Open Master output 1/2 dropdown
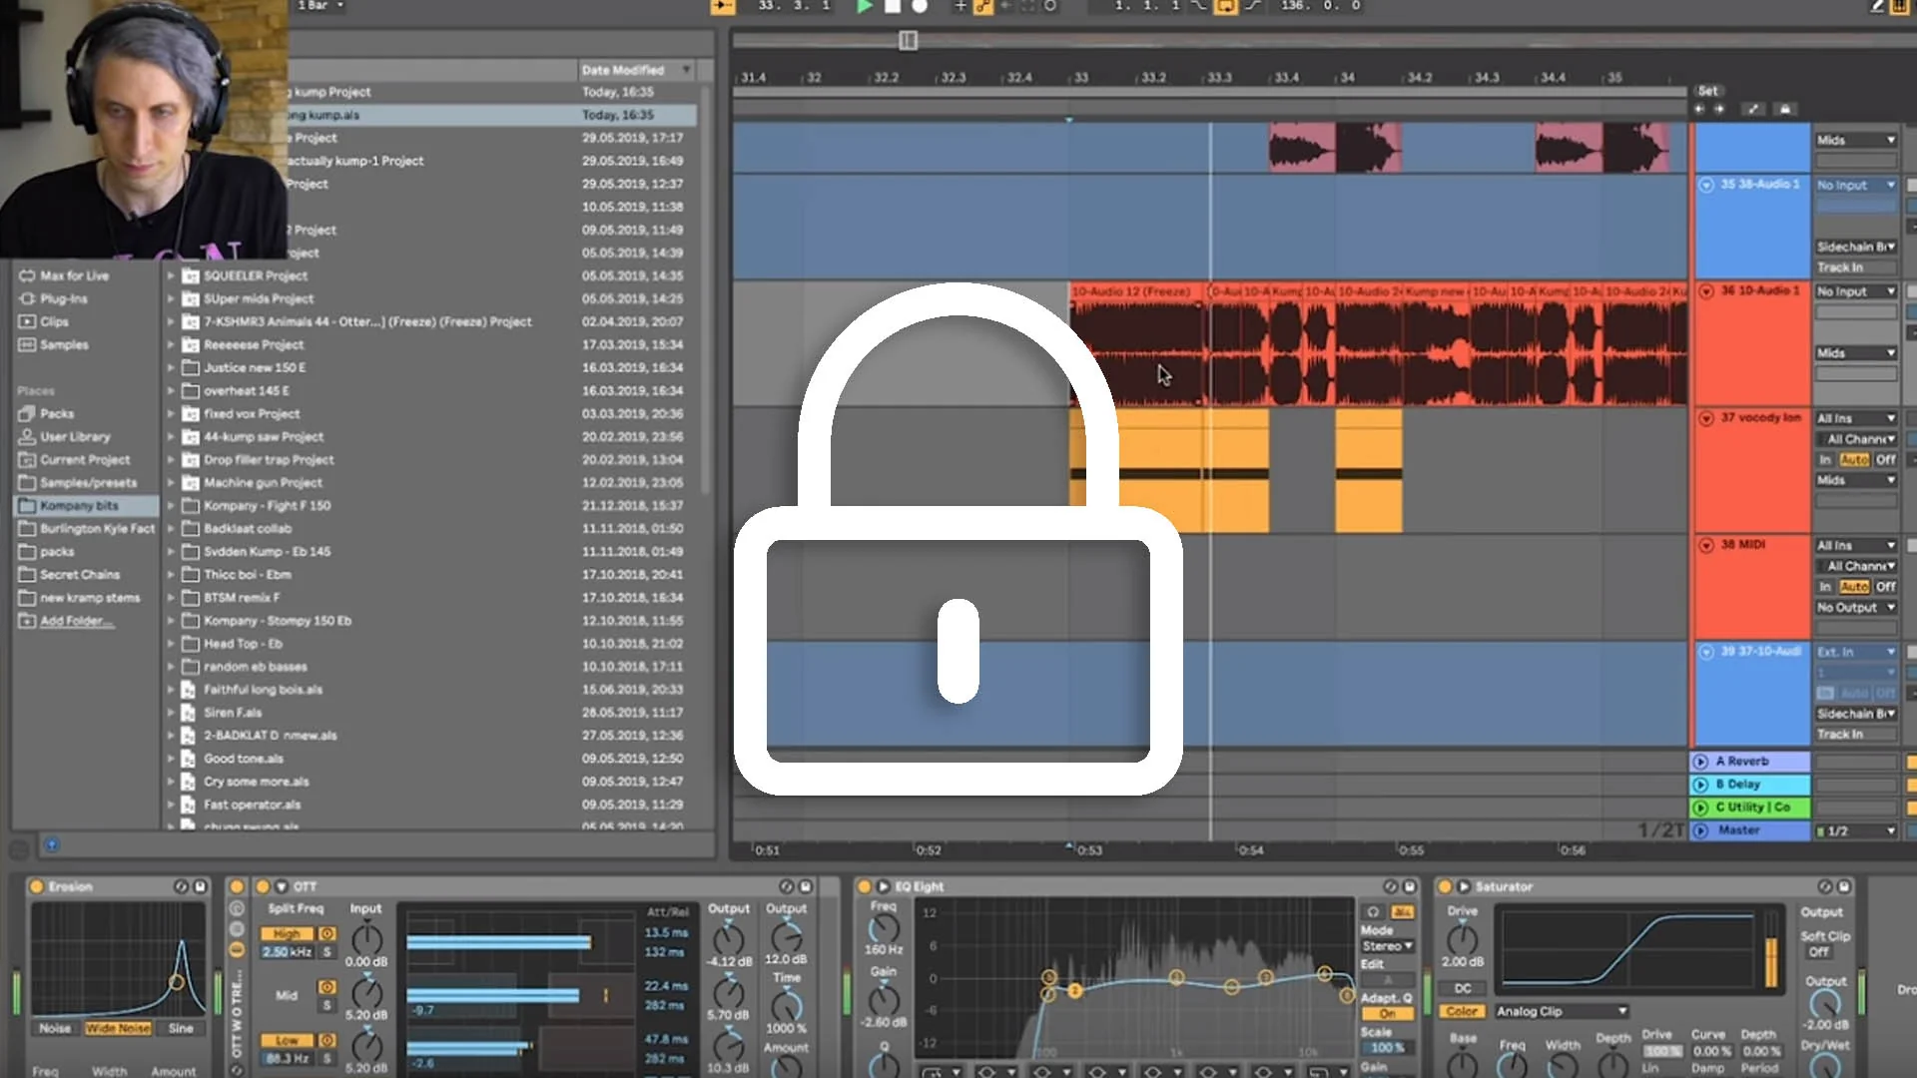This screenshot has width=1917, height=1078. 1858,831
